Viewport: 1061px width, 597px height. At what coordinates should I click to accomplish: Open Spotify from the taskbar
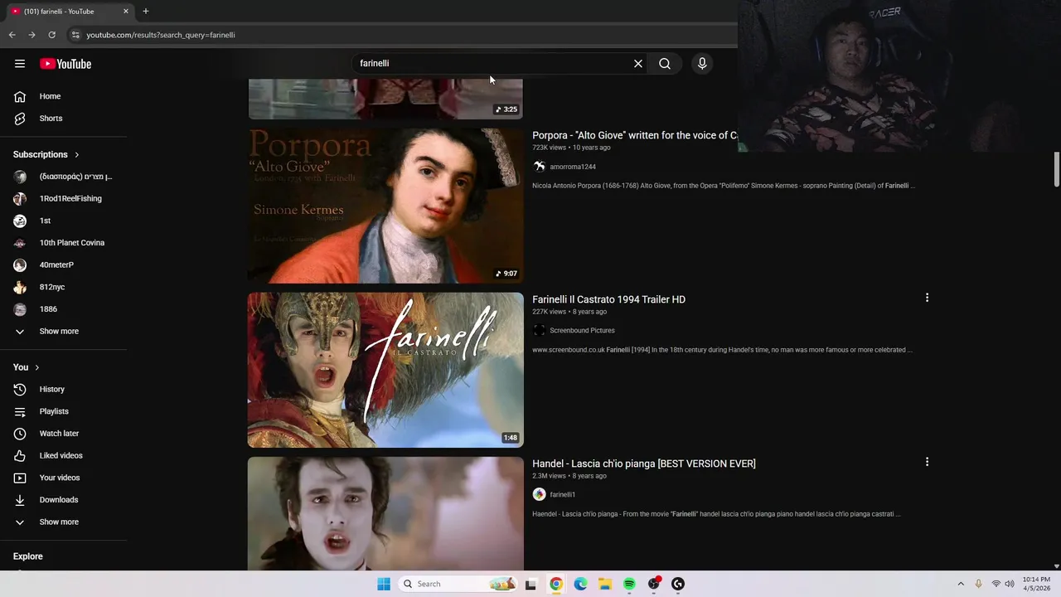(629, 584)
